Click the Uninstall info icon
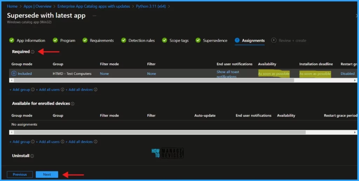This screenshot has width=359, height=181. click(32, 156)
